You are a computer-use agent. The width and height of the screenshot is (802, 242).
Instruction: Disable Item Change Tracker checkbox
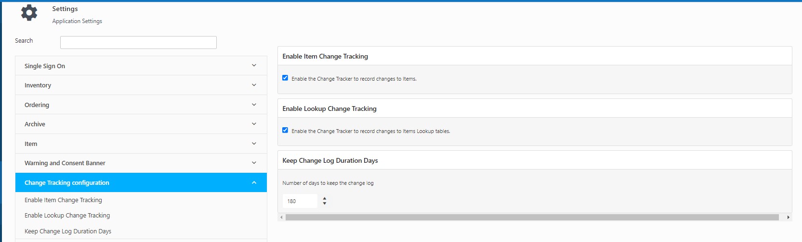click(285, 78)
